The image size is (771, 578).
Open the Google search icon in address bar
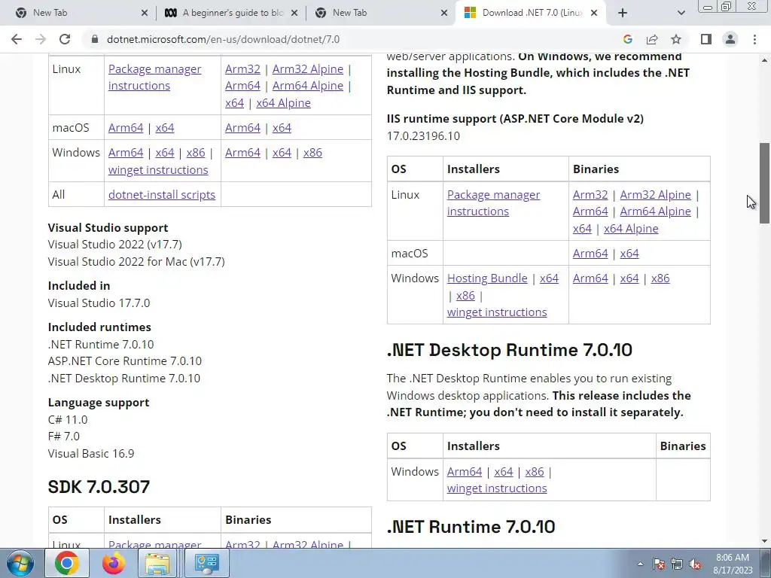pos(627,39)
